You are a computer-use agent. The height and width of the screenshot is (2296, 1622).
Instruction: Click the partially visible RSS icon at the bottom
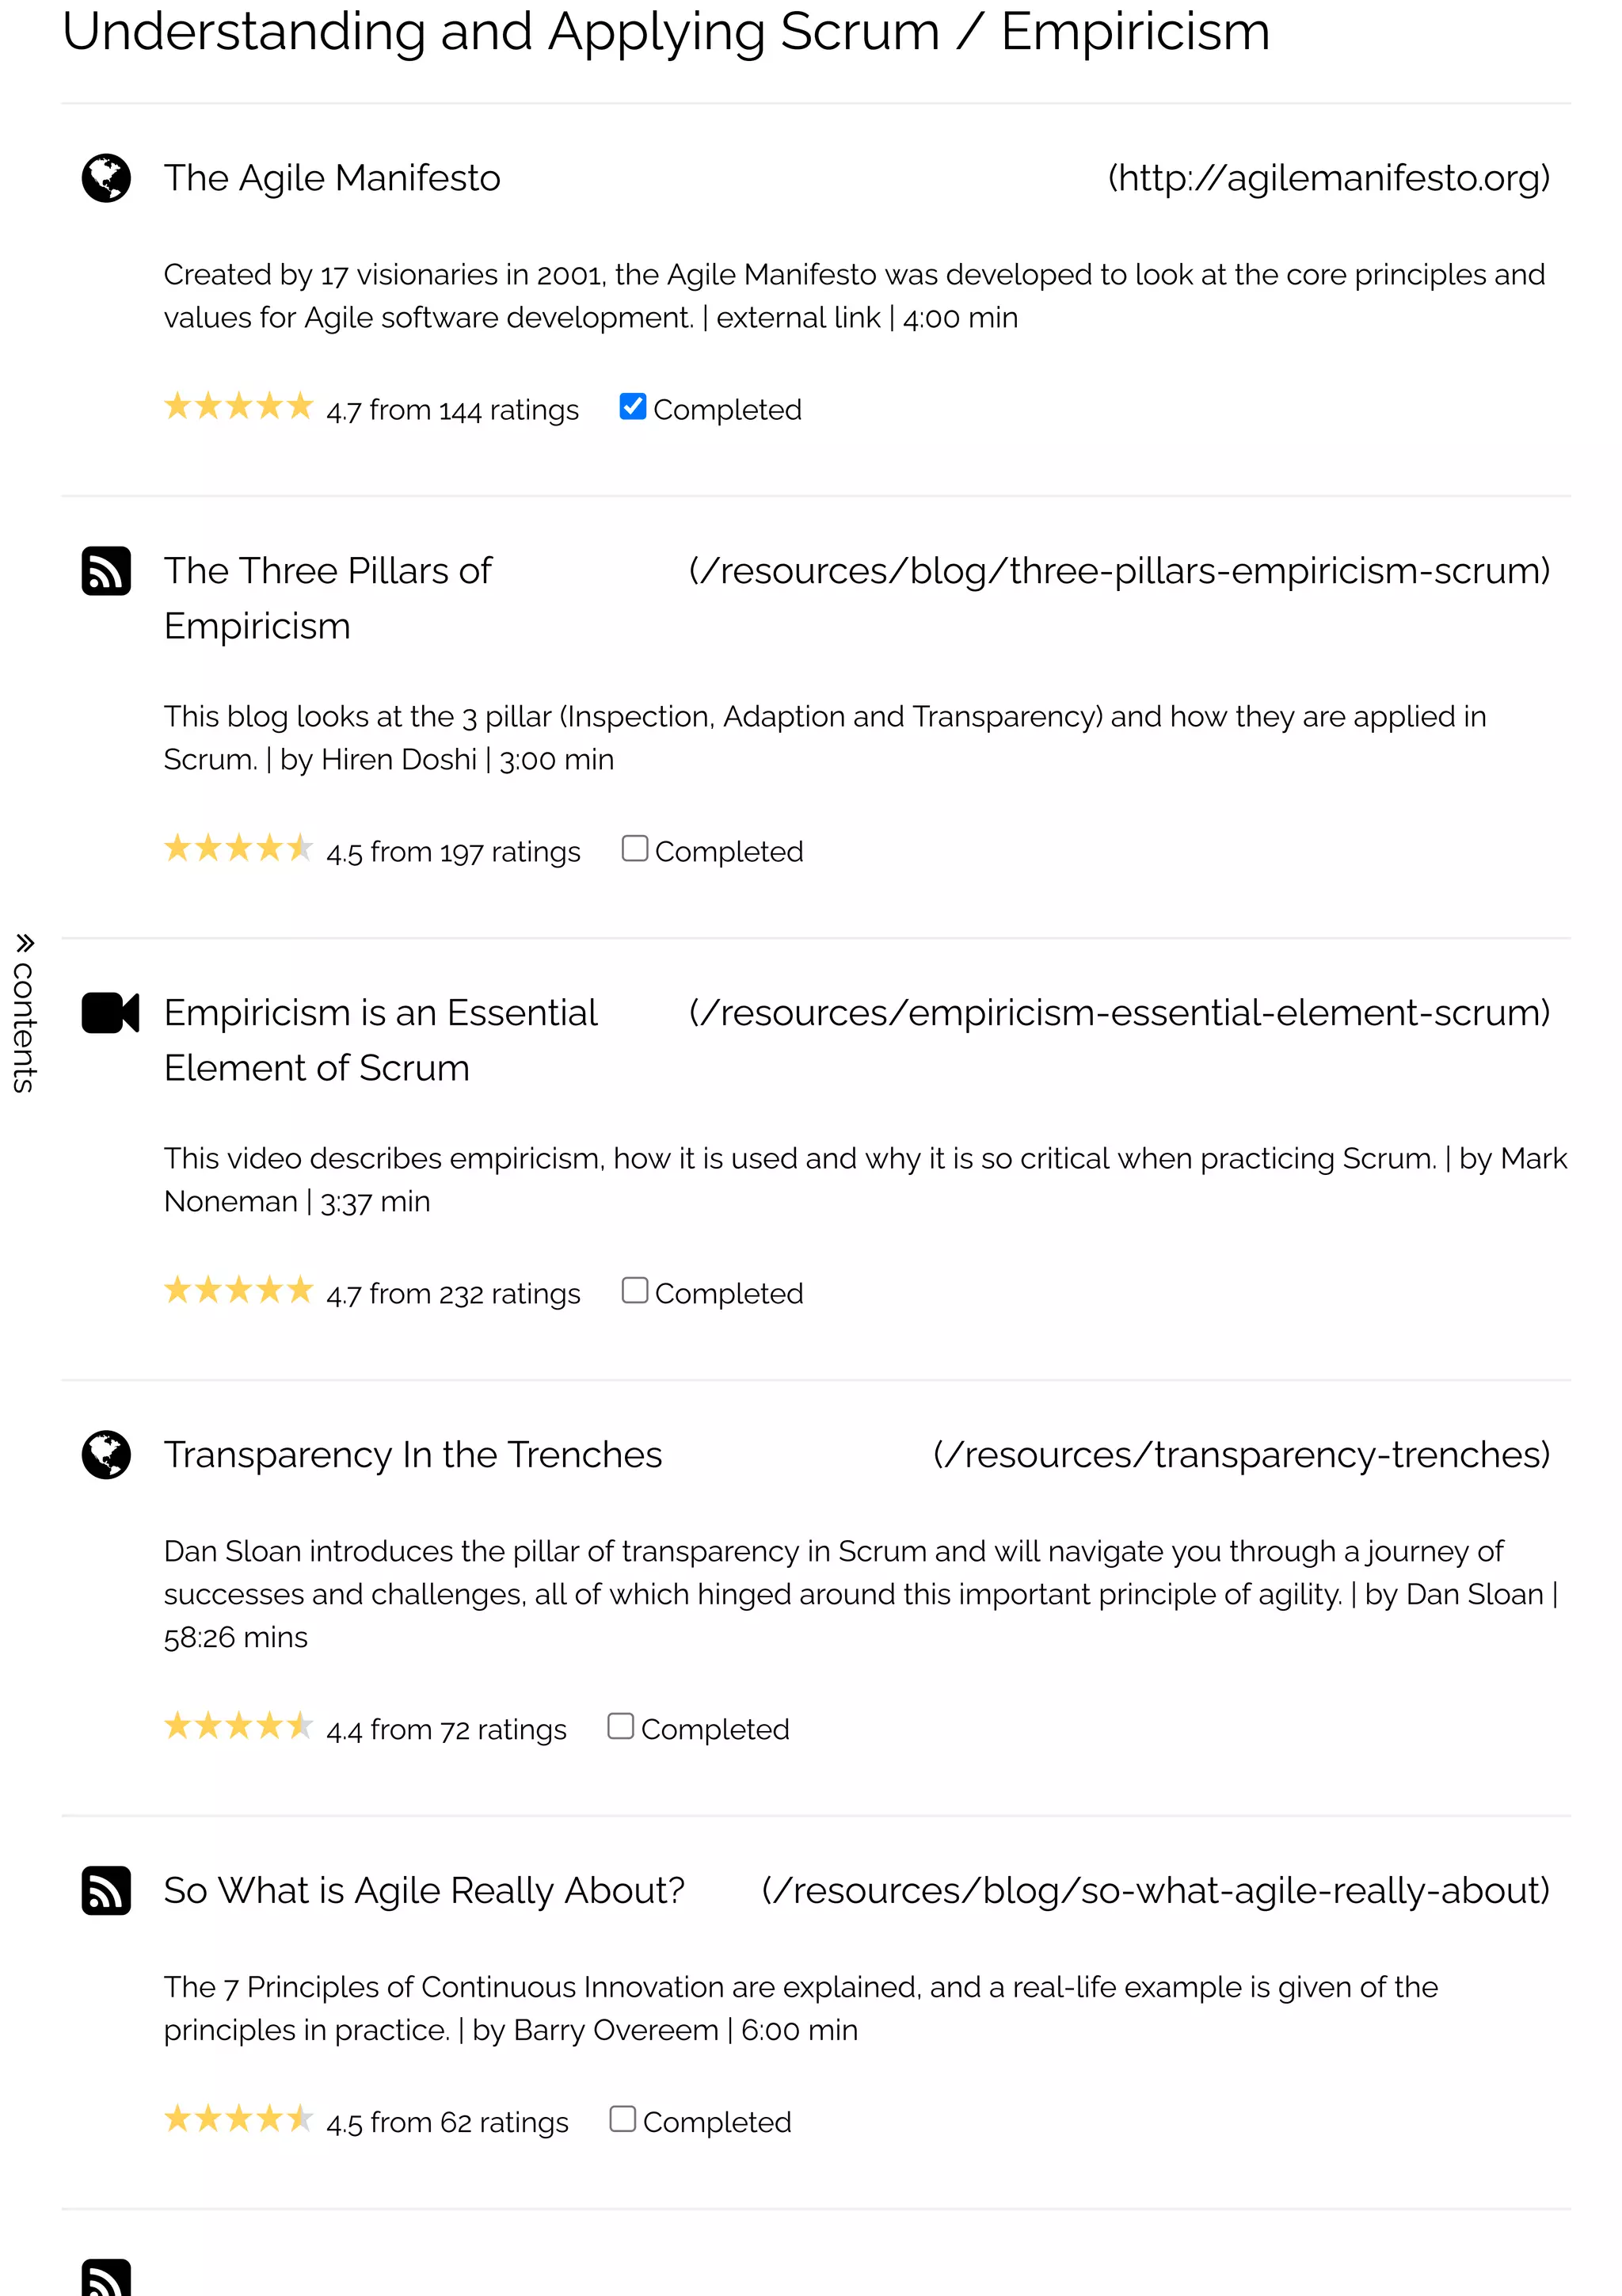point(106,2277)
